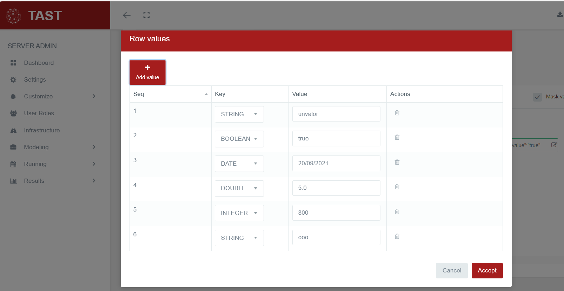Delete the BOOLEAN row using trash icon
Viewport: 564px width, 291px height.
397,137
